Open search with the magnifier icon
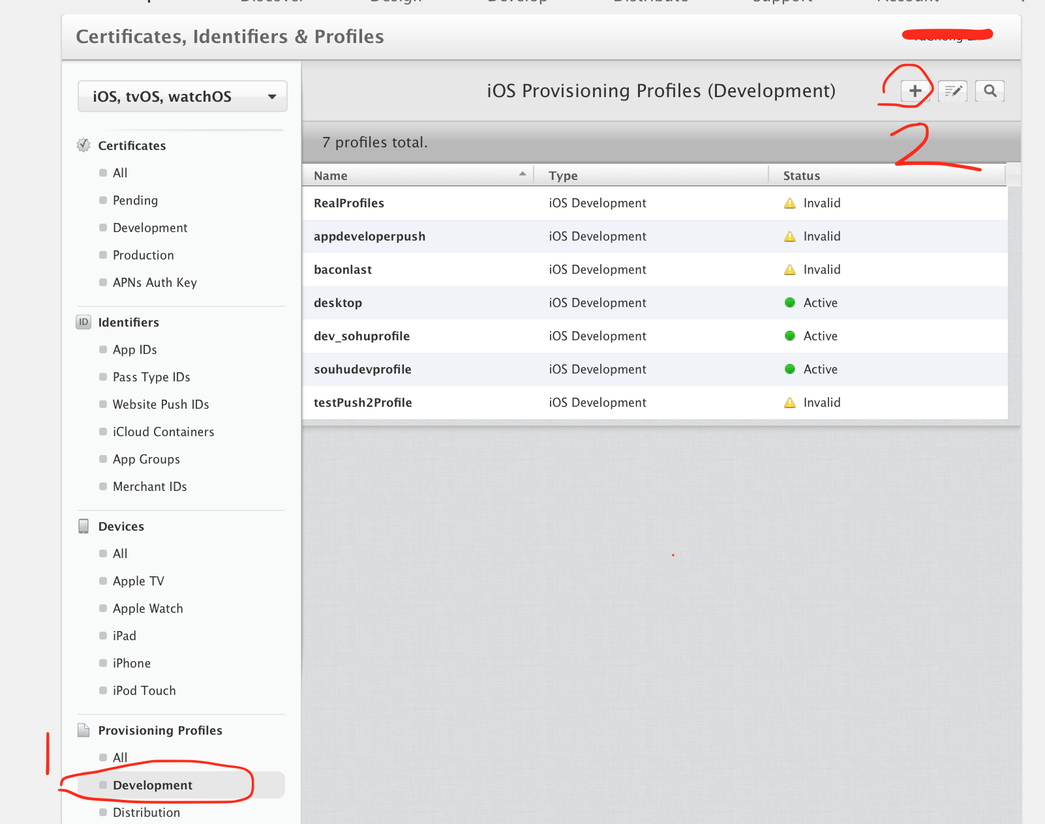 990,91
